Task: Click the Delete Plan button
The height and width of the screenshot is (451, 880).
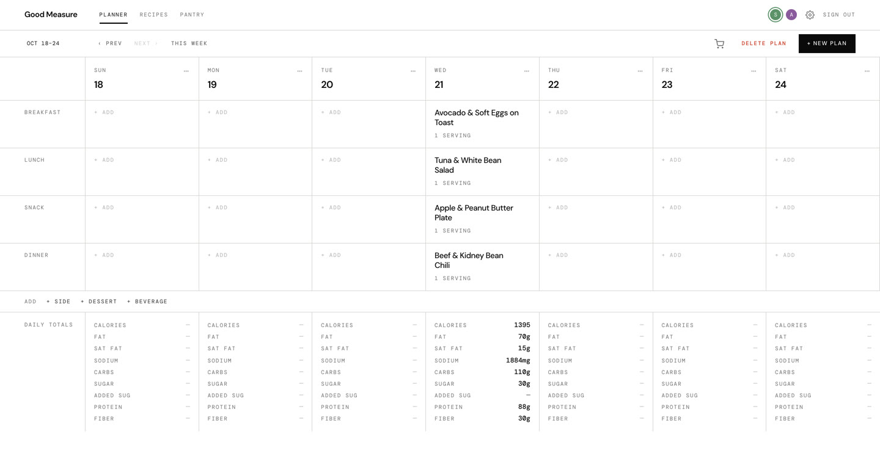Action: [764, 43]
